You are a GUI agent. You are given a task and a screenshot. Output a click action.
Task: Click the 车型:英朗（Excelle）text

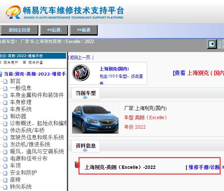(x=146, y=117)
